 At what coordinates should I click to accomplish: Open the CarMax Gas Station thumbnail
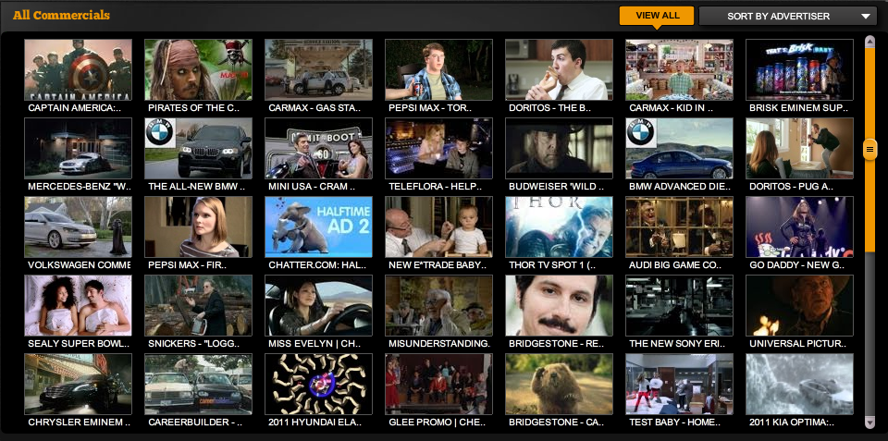(x=318, y=69)
